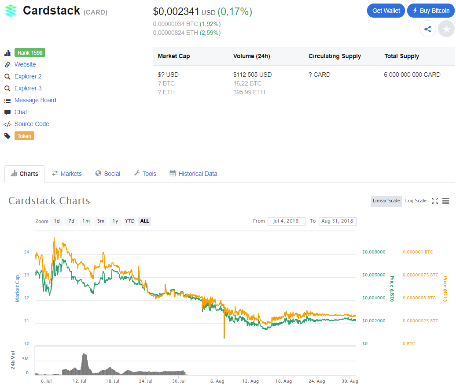Click the Get Wallet button
Image resolution: width=456 pixels, height=391 pixels.
[x=386, y=11]
